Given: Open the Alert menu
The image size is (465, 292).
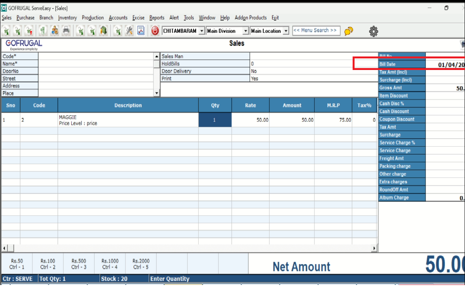Looking at the screenshot, I should click(174, 18).
